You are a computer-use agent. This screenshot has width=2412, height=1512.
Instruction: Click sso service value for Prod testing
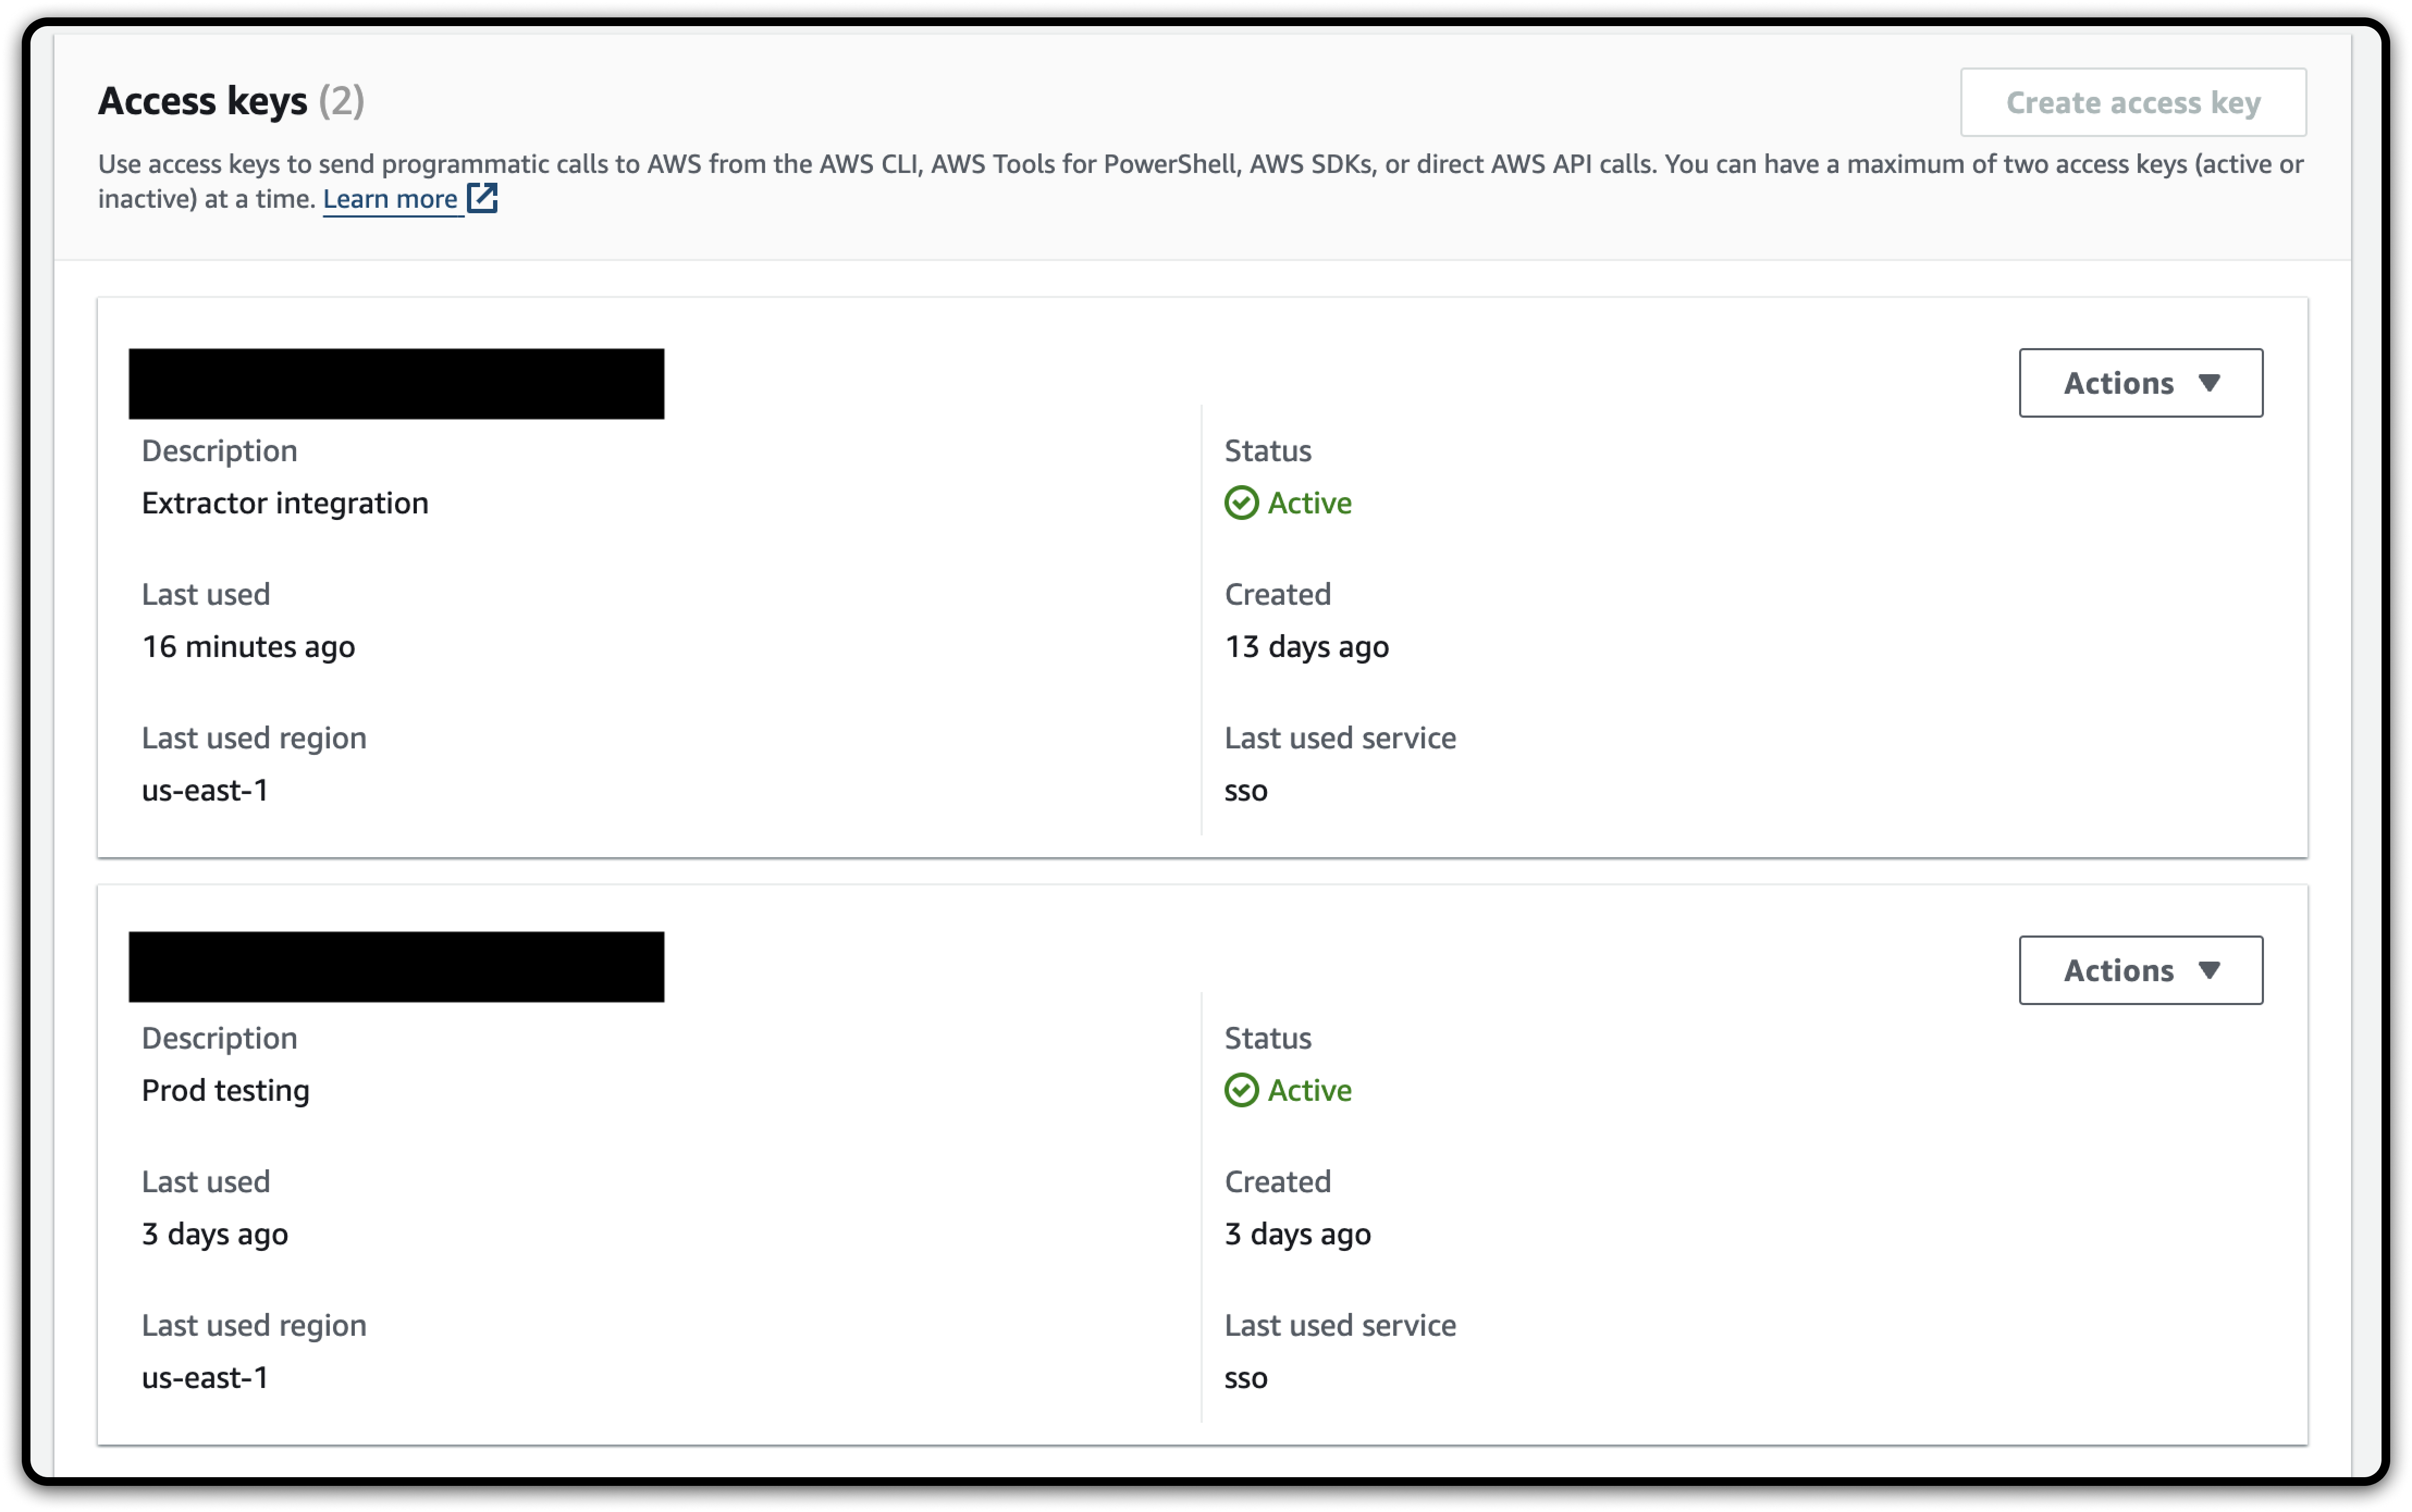1246,1378
